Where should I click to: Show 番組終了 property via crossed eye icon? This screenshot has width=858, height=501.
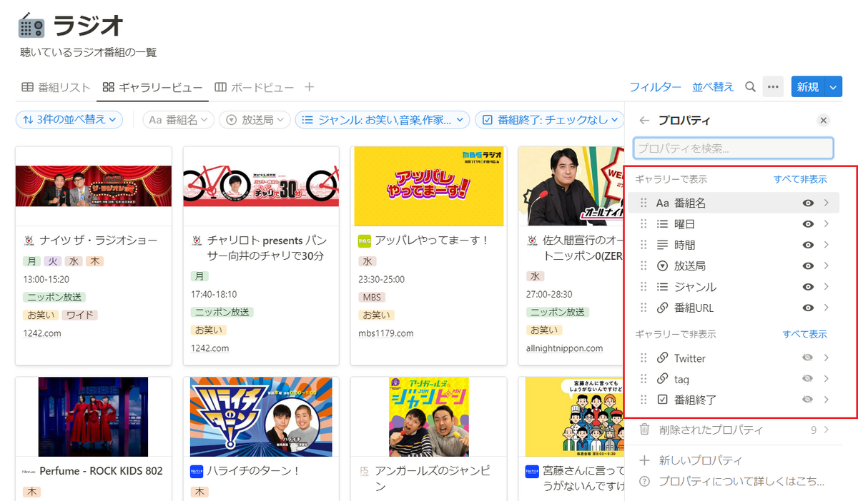808,400
